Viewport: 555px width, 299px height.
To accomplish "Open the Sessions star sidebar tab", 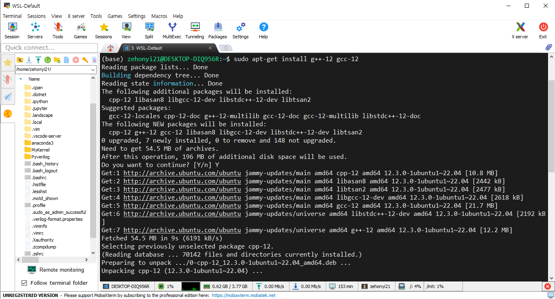I will 8,63.
